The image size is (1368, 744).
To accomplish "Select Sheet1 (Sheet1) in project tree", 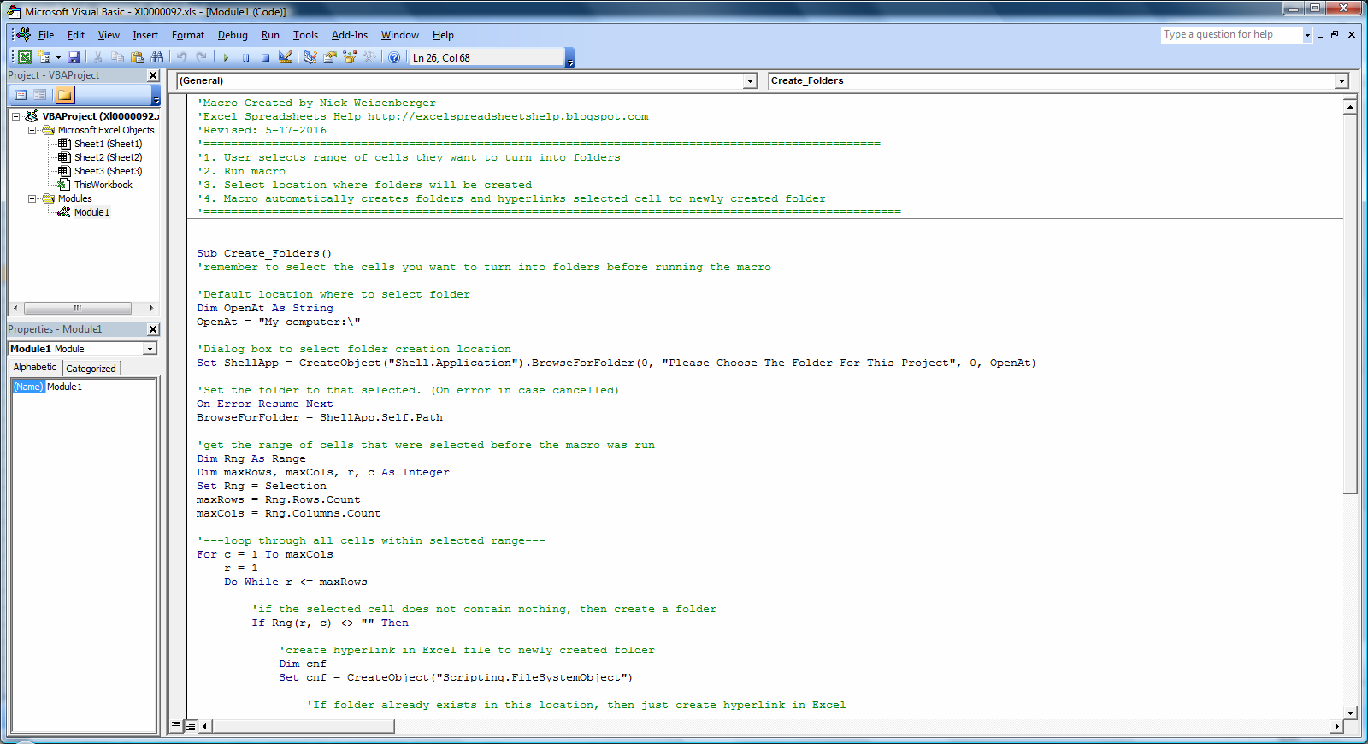I will [108, 144].
